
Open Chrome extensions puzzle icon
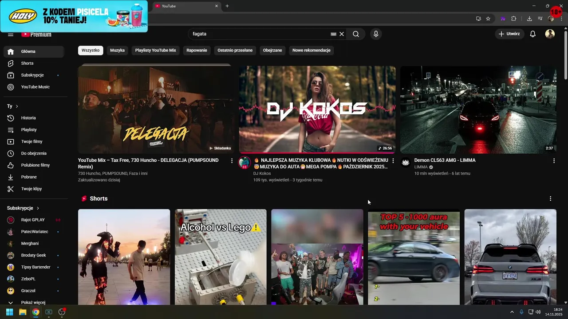[514, 19]
